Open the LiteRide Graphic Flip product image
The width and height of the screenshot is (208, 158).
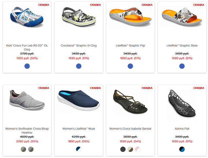tap(130, 16)
